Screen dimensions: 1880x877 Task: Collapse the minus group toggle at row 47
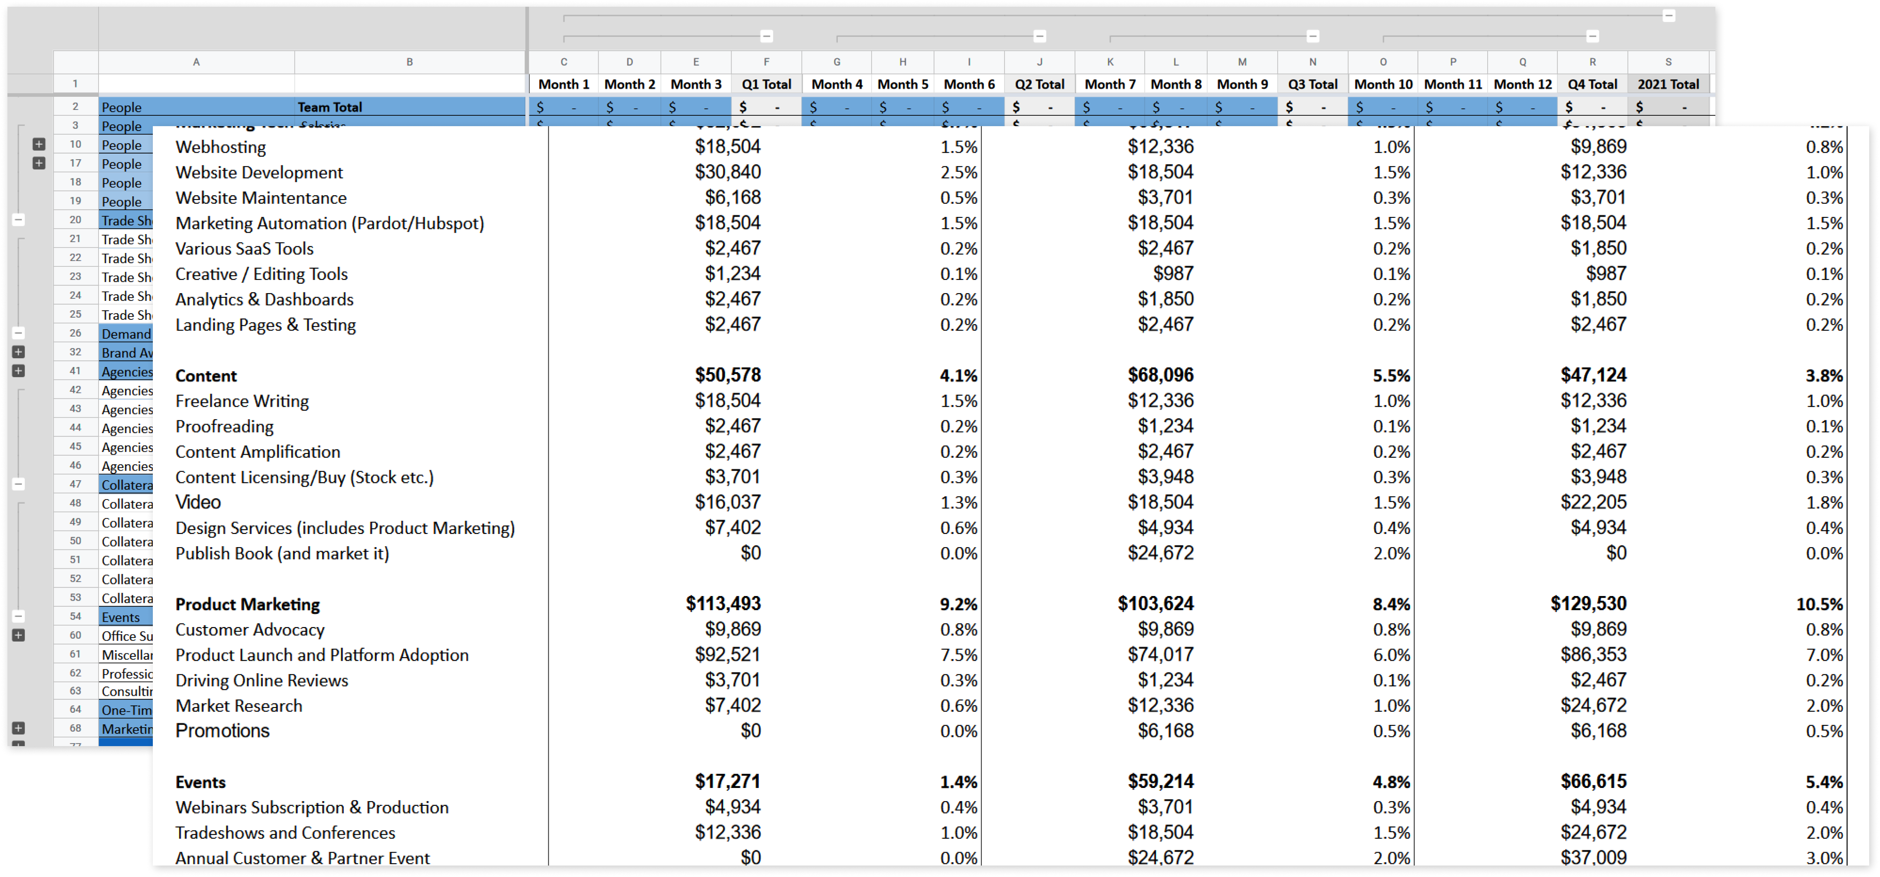[18, 484]
